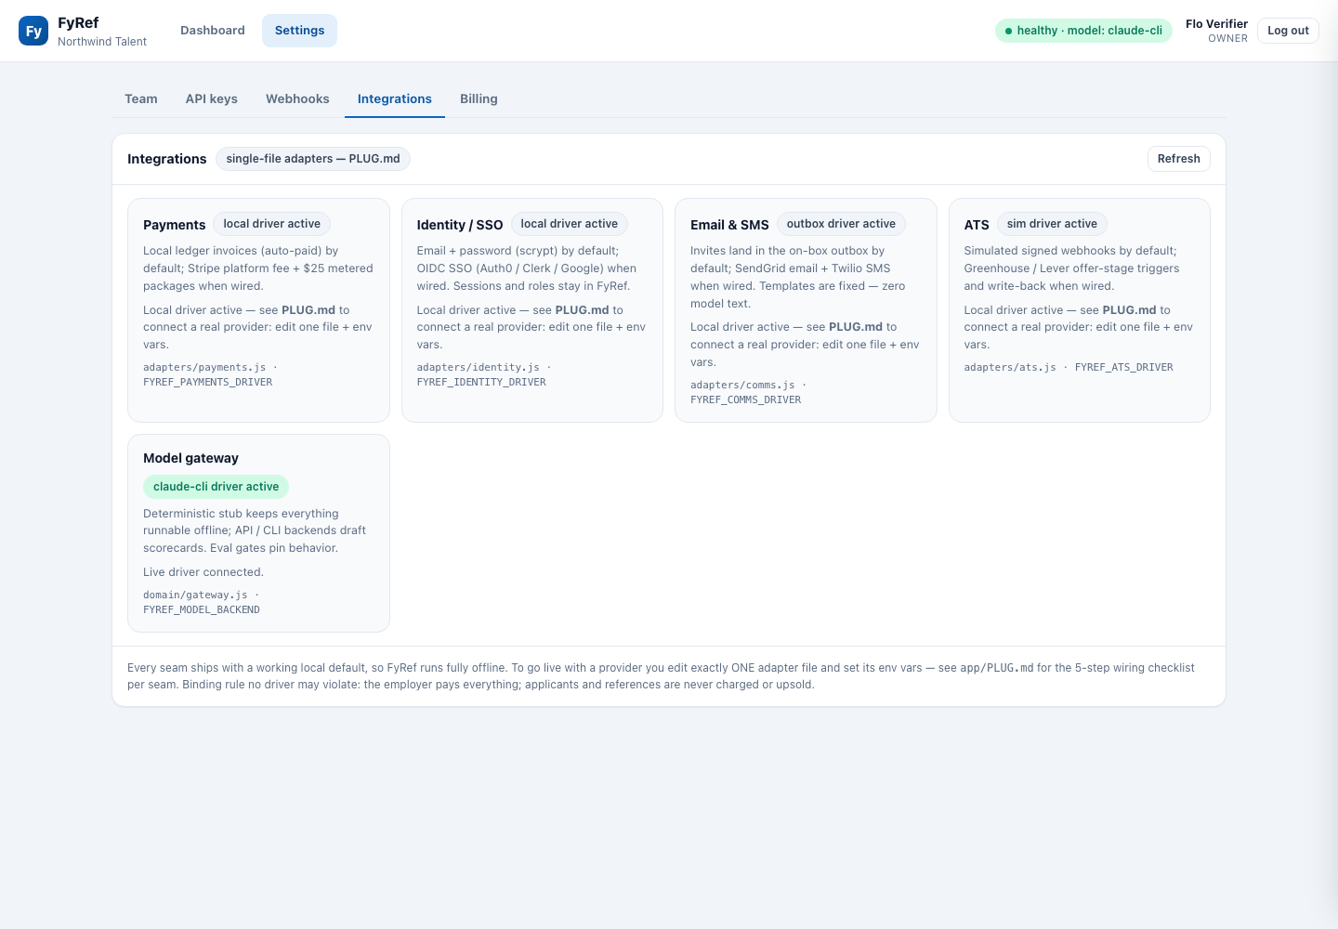1338x929 pixels.
Task: Click the domain/gateway.js path
Action: [195, 595]
